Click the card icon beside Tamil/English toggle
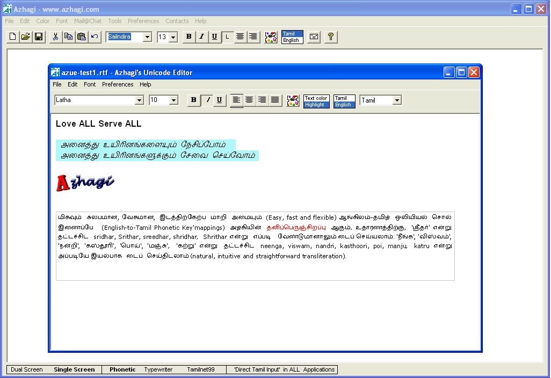Image resolution: width=551 pixels, height=378 pixels. coord(314,37)
